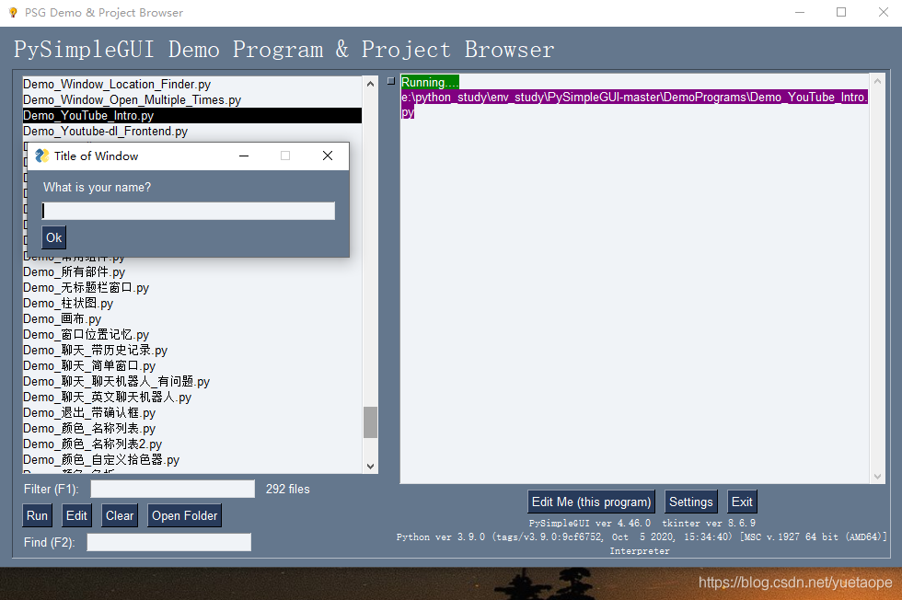Focus the Filter (F1) input field
Screen dimensions: 902x600
click(173, 489)
